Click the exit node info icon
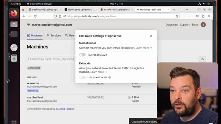The height and width of the screenshot is (124, 221). (x=109, y=77)
